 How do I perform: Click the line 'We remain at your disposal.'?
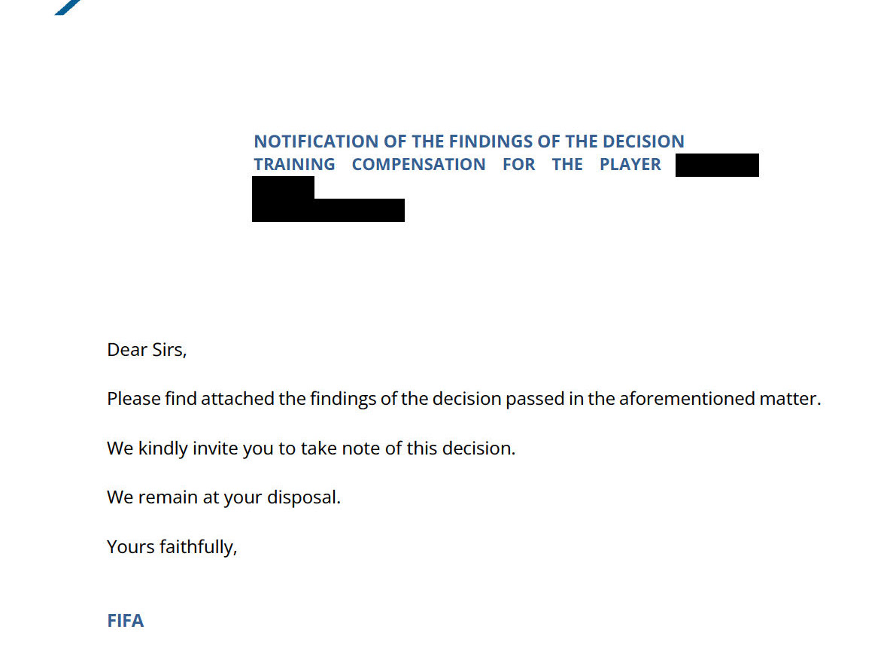pos(223,497)
